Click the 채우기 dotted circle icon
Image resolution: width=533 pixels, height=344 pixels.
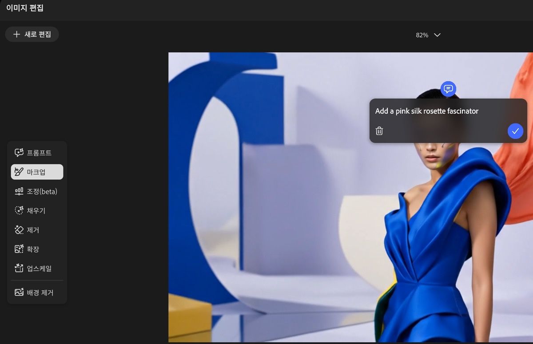tap(19, 211)
